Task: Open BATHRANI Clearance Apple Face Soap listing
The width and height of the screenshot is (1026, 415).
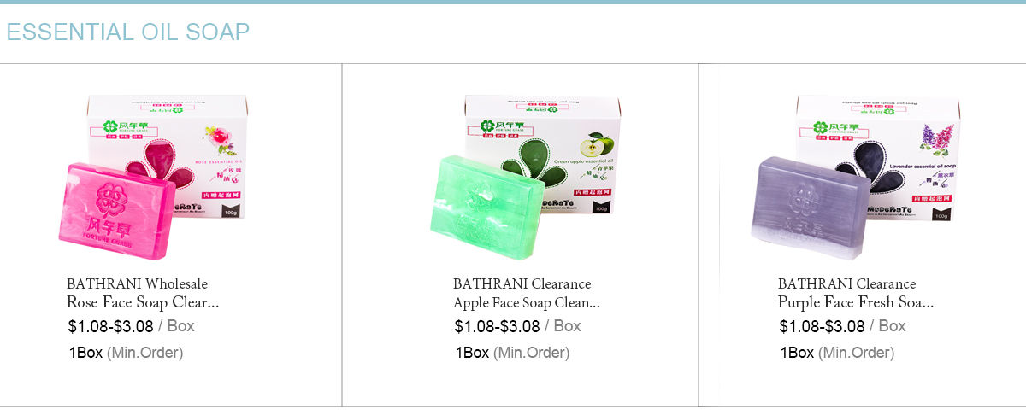Action: point(527,293)
